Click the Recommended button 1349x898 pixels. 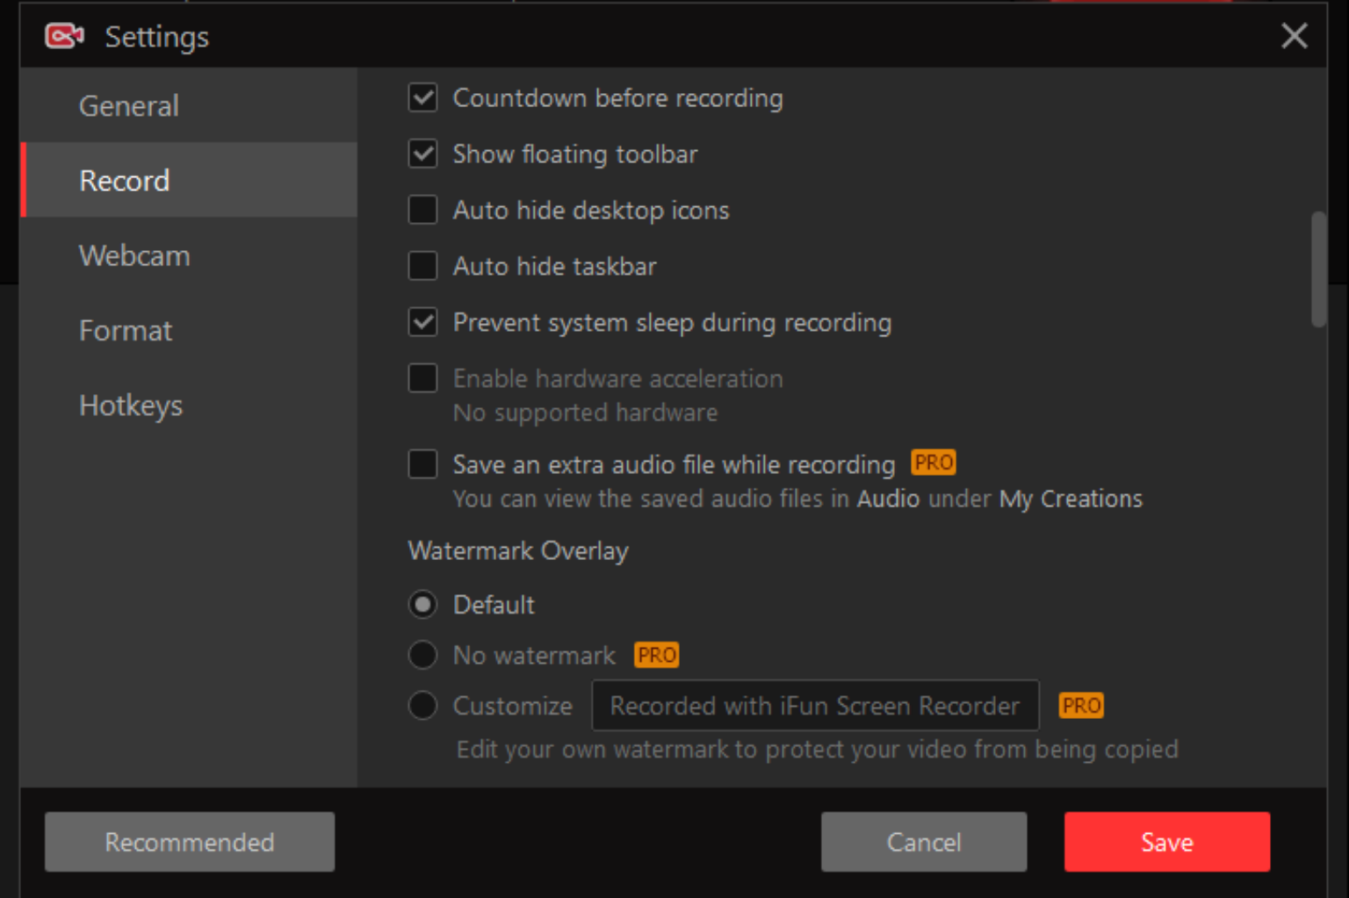[x=190, y=842]
